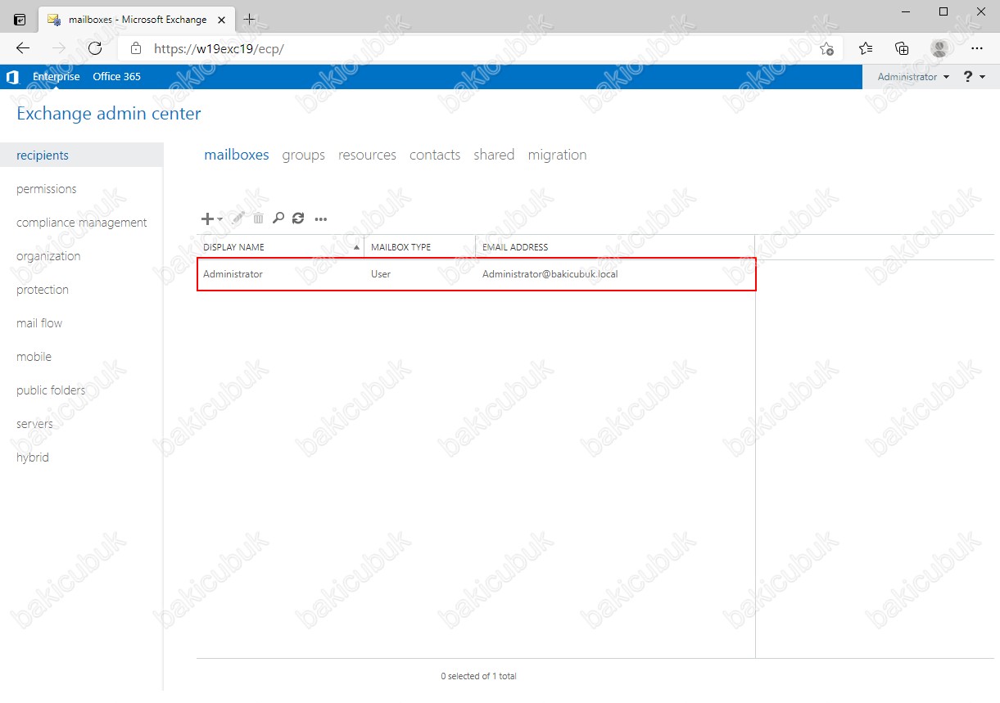Viewport: 1000px width, 703px height.
Task: Switch to Office 365 tab
Action: click(x=116, y=77)
